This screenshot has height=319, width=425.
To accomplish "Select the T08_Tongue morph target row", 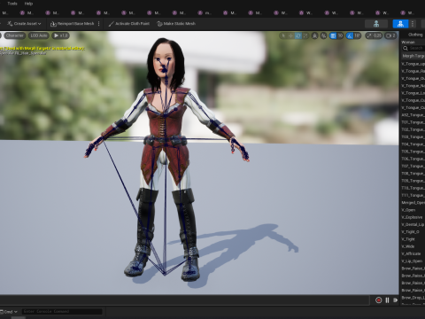I will point(413,174).
